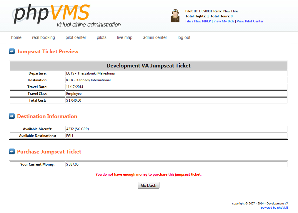Click the Go Back button
Image resolution: width=298 pixels, height=213 pixels.
[x=149, y=185]
